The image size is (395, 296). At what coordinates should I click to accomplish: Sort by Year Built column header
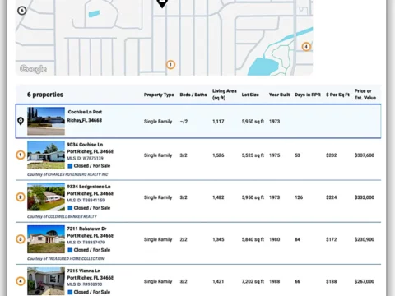[x=279, y=95]
